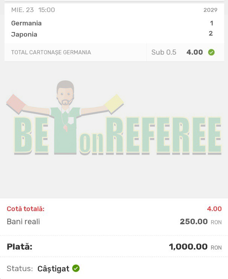Click the Sub 0.5 selection

164,52
